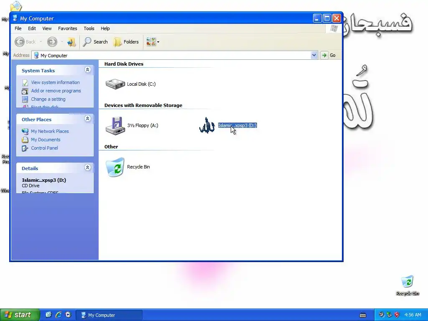The width and height of the screenshot is (428, 321).
Task: Click the Change a setting icon
Action: click(25, 99)
